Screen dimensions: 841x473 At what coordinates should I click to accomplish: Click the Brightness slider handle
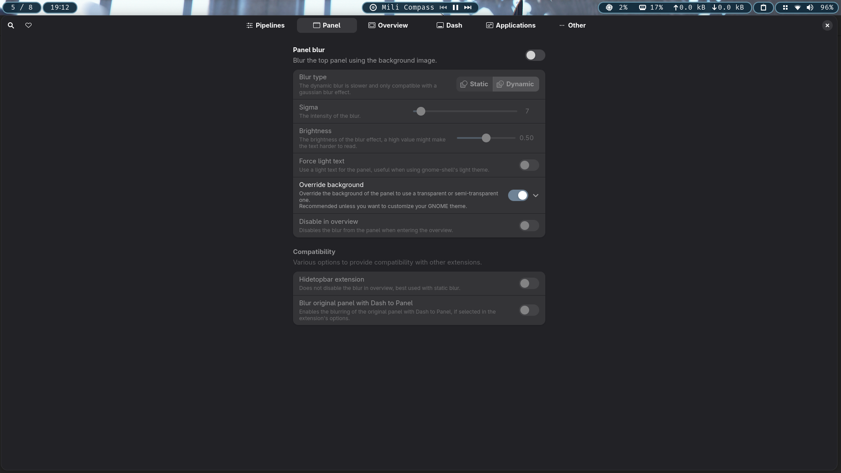point(486,138)
